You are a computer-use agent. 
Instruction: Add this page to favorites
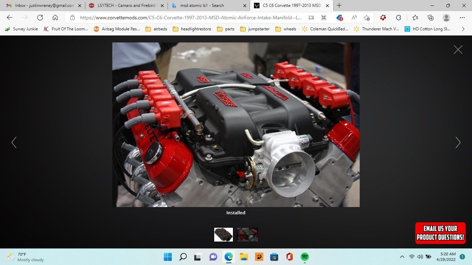367,18
